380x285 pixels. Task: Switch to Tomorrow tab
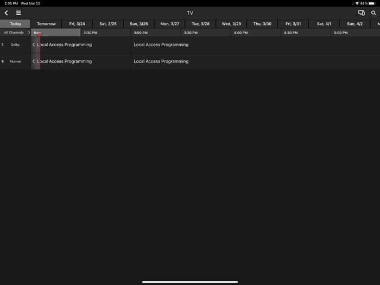(46, 24)
